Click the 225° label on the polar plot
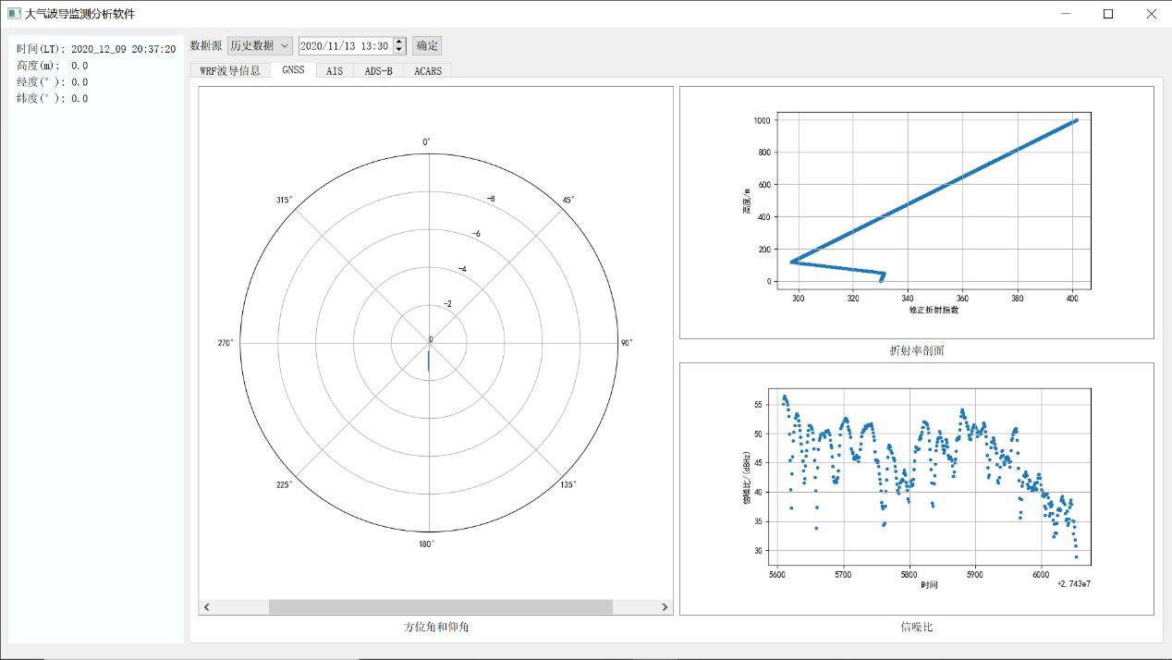This screenshot has width=1172, height=660. [x=284, y=485]
